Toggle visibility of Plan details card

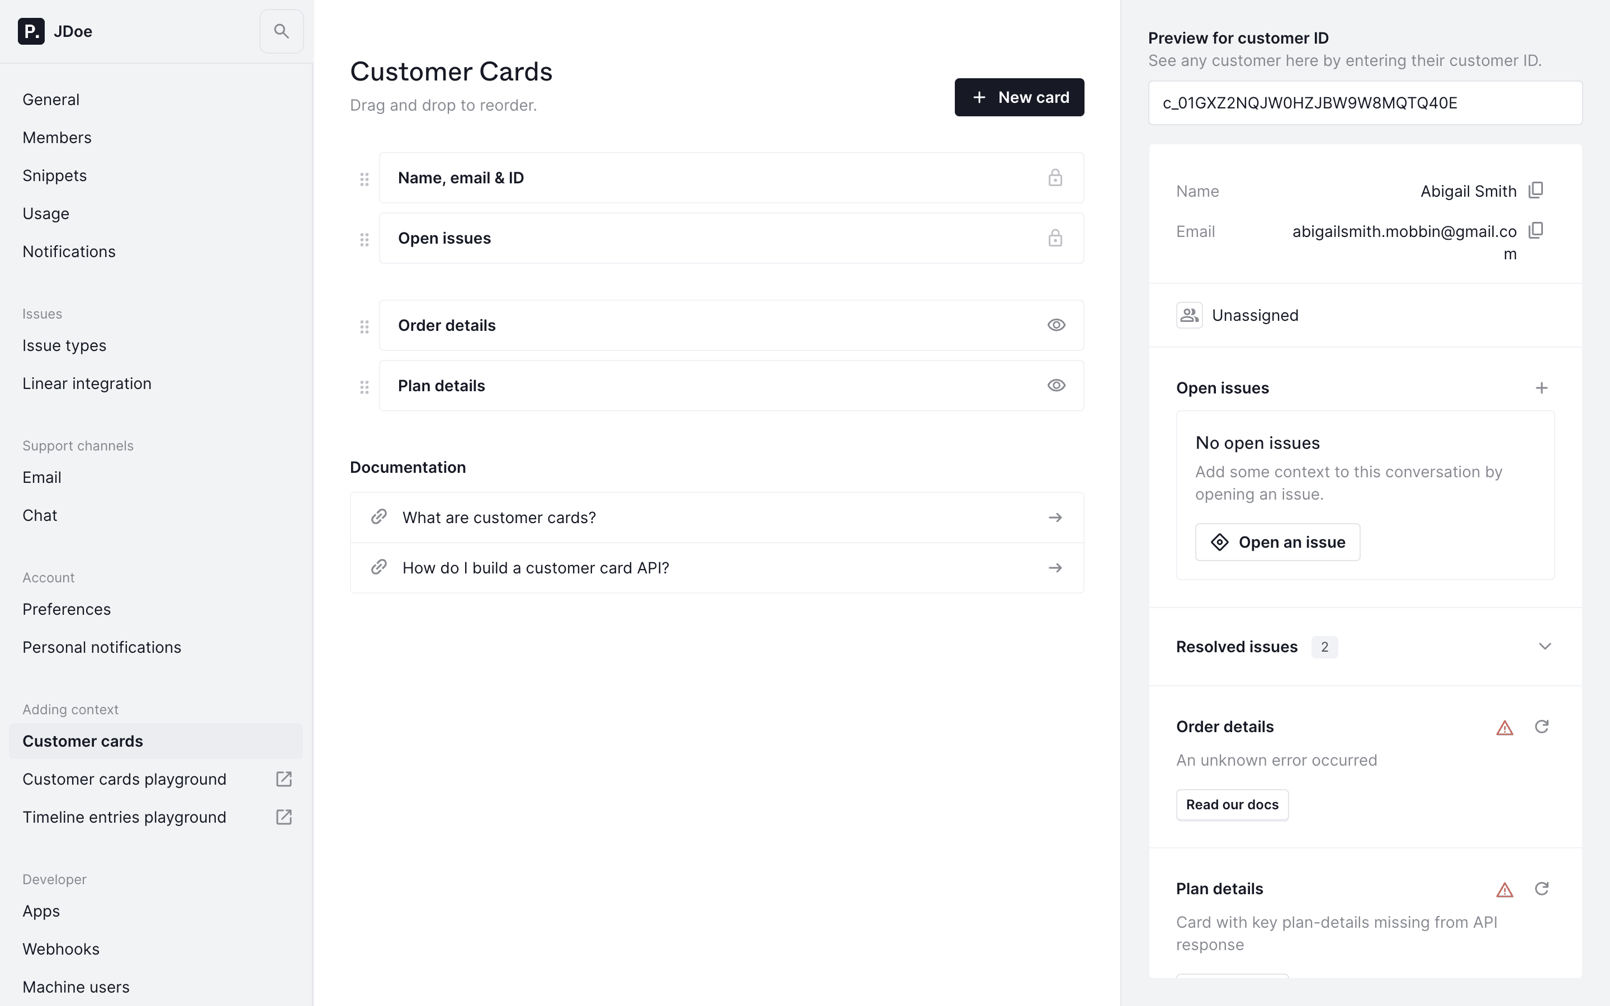tap(1056, 386)
